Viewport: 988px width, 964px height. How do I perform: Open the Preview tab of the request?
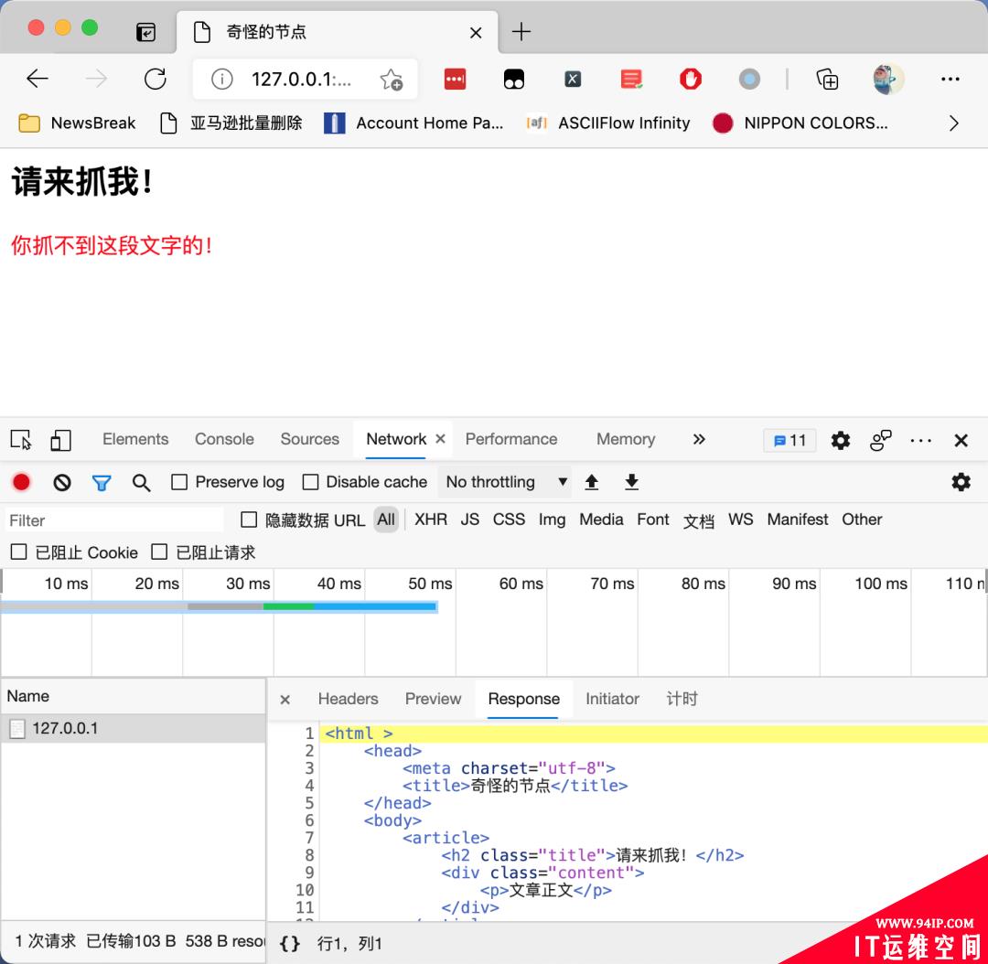[433, 699]
